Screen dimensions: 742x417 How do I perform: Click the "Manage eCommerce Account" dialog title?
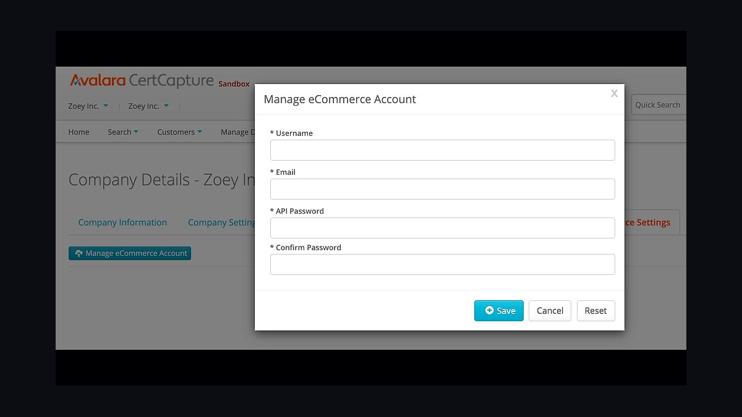(340, 99)
